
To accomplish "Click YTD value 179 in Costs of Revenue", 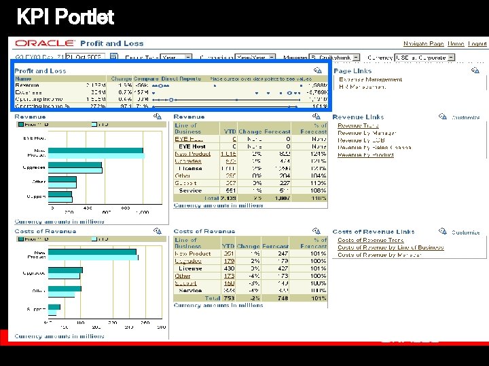I will pos(230,261).
